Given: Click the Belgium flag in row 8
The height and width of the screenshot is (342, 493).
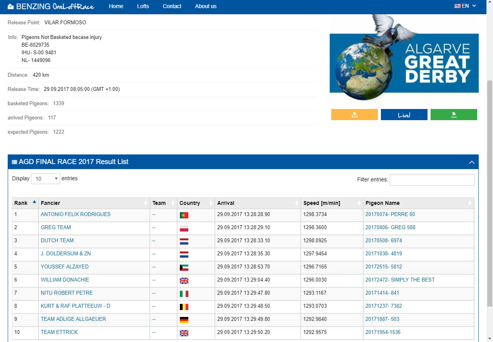Looking at the screenshot, I should [184, 307].
